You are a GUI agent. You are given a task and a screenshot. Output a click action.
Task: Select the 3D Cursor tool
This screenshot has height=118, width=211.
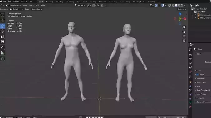click(2, 20)
